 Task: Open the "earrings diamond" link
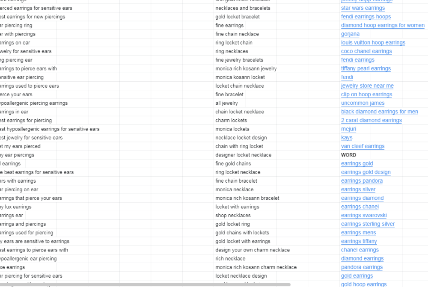click(x=362, y=198)
